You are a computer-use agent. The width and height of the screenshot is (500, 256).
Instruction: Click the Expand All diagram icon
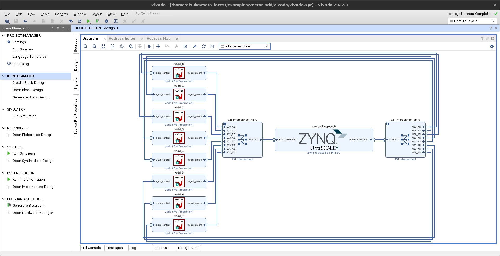click(x=149, y=46)
